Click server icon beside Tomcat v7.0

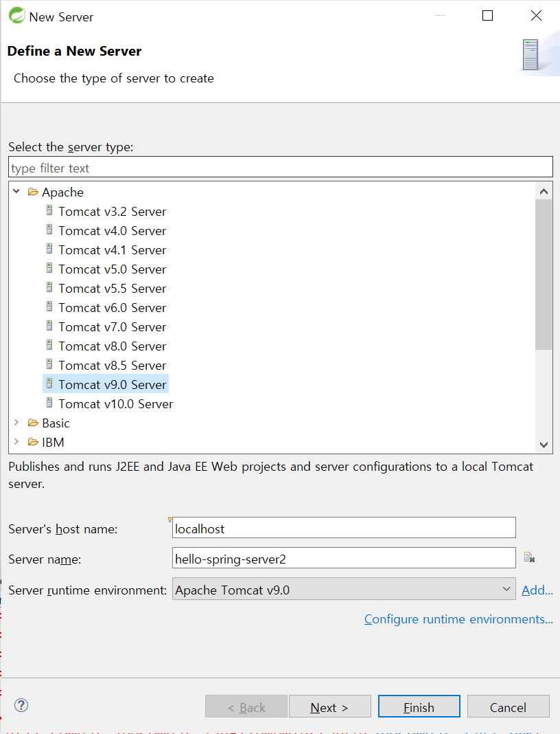click(49, 326)
